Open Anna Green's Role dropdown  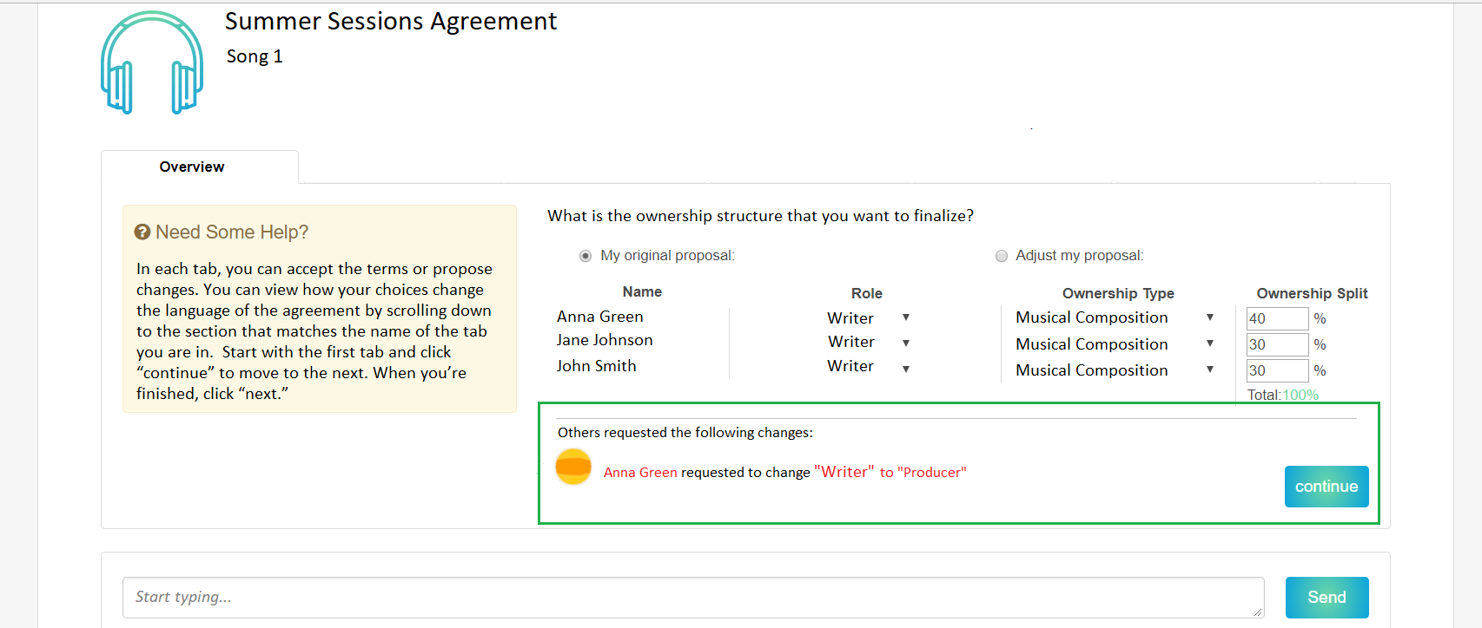pos(905,317)
